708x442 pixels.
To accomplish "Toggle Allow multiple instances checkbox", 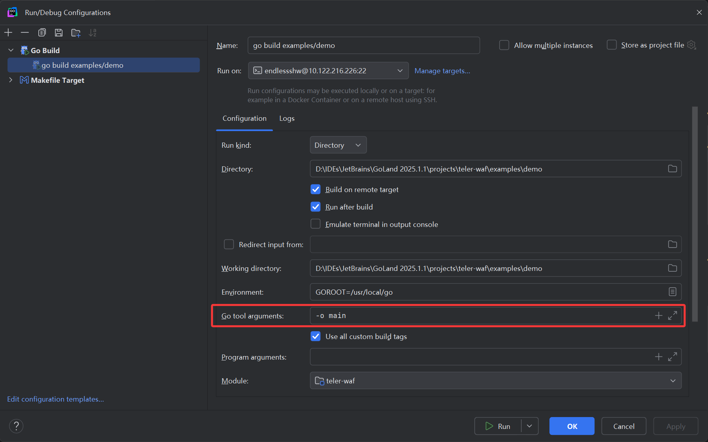I will coord(504,45).
